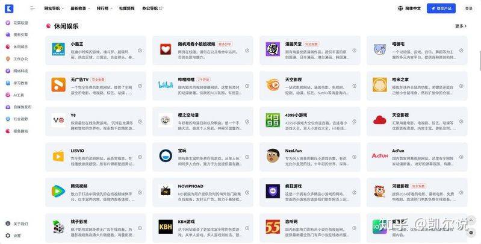The height and width of the screenshot is (244, 481).
Task: Open the Neal.fun face icon
Action: (273, 156)
